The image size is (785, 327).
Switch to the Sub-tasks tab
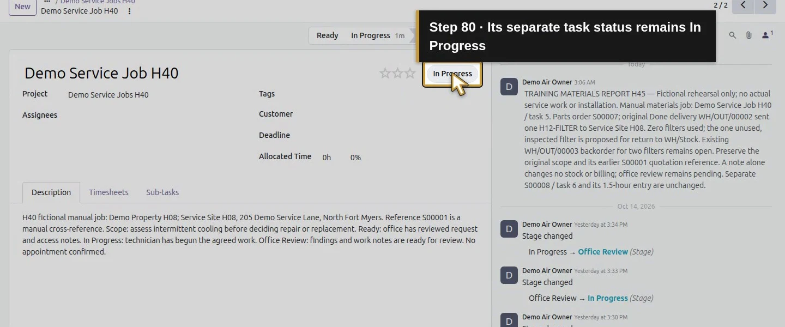pos(162,192)
